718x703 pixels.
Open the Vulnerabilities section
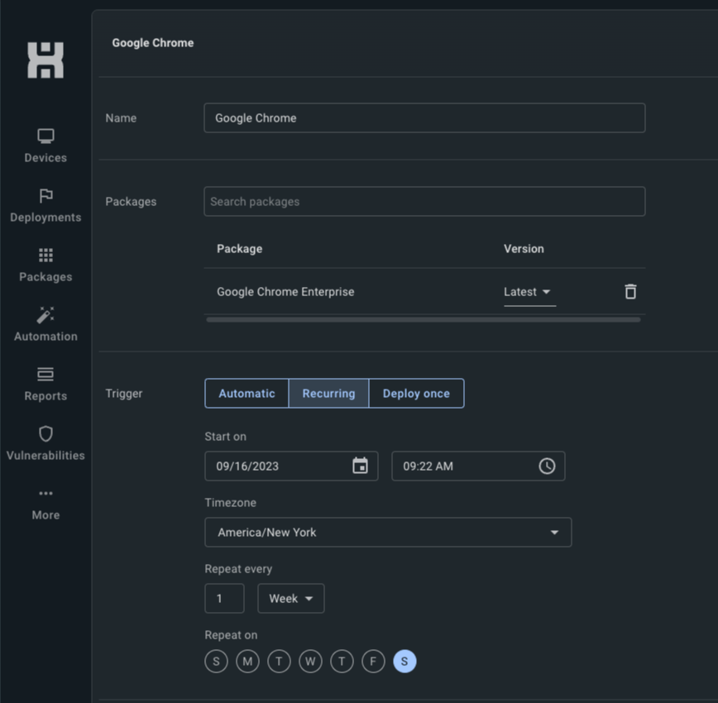[45, 443]
